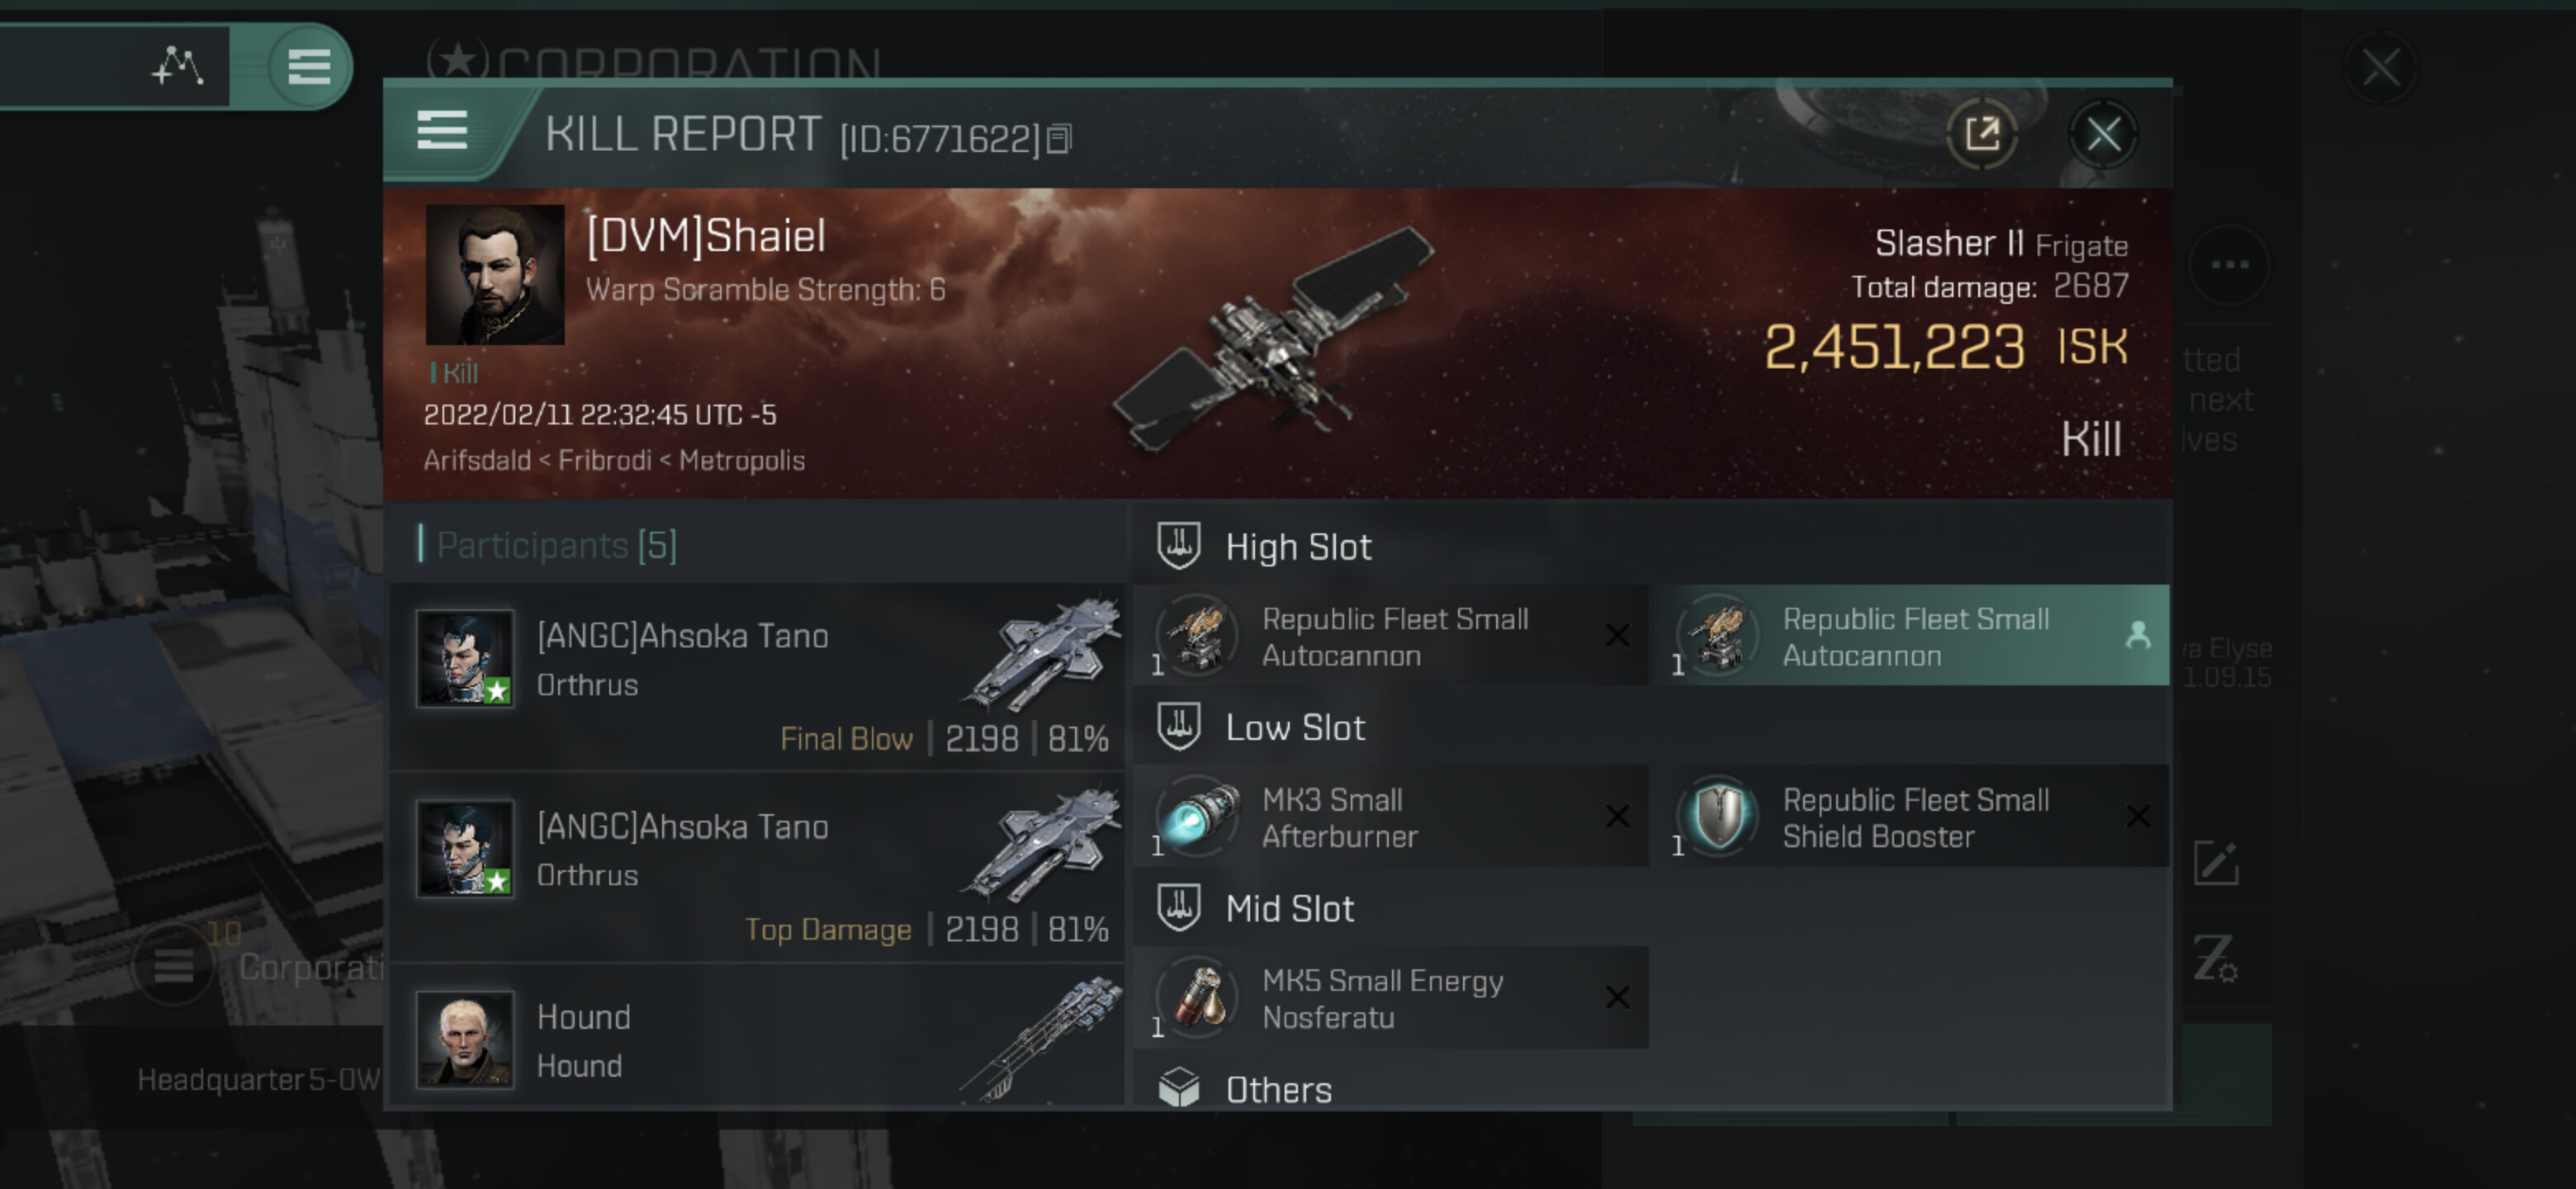Open the top-left round menu button

click(x=309, y=67)
